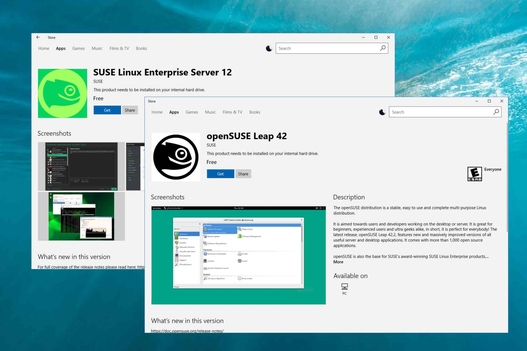Open Music tab in openSUSE Store window
Viewport: 527px width, 351px height.
[x=210, y=112]
